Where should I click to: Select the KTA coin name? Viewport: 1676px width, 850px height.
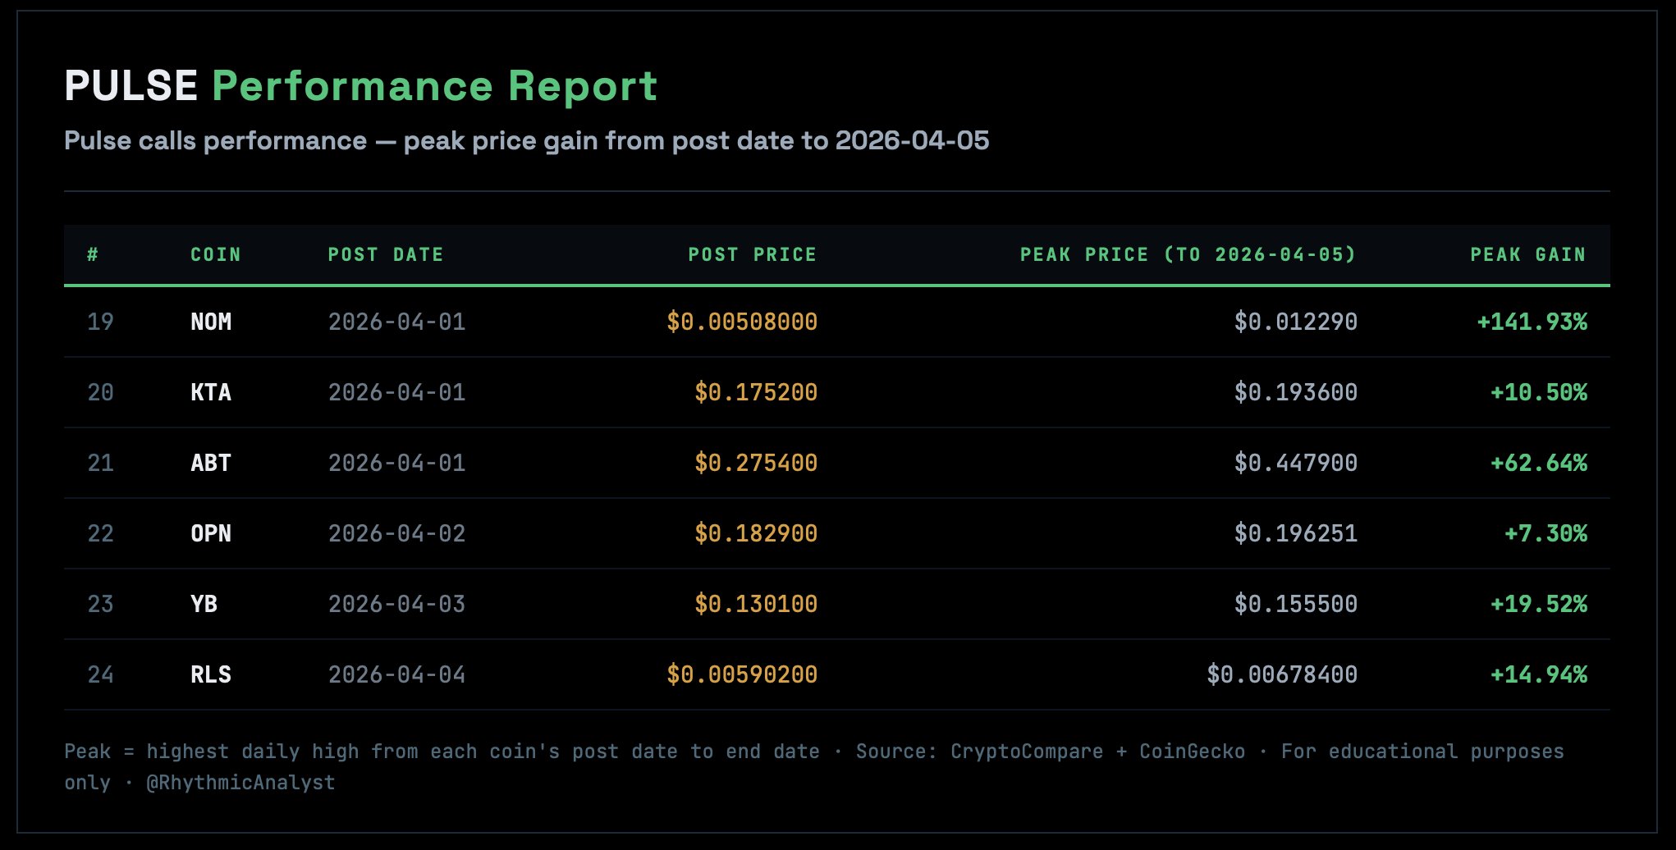[x=211, y=392]
